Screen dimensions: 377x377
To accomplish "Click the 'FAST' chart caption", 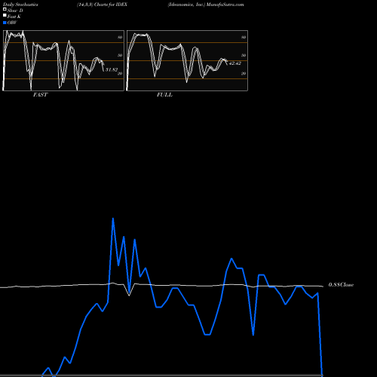I will point(40,95).
